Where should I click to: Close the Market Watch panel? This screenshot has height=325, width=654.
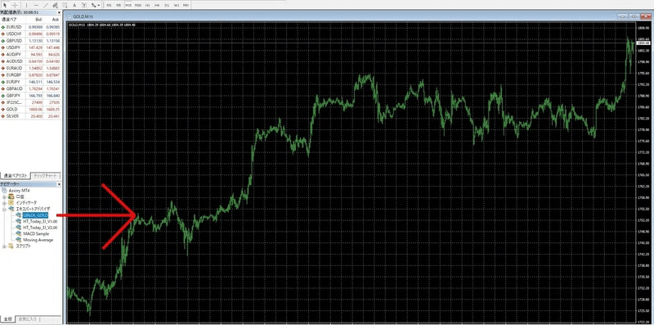click(x=59, y=13)
